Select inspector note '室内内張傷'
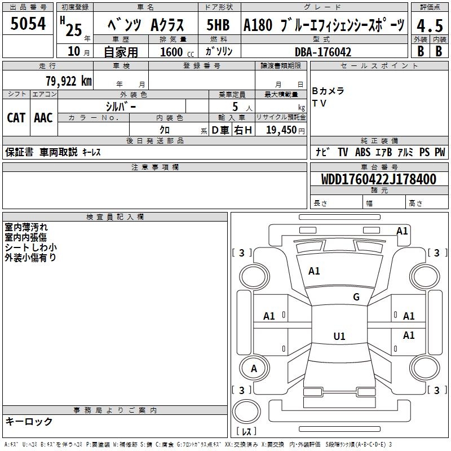Viewport: 451px width, 451px height. point(25,237)
